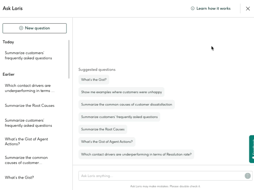Screen dimensions: 254x190
Task: Open the Learn how it works link
Action: click(x=211, y=9)
